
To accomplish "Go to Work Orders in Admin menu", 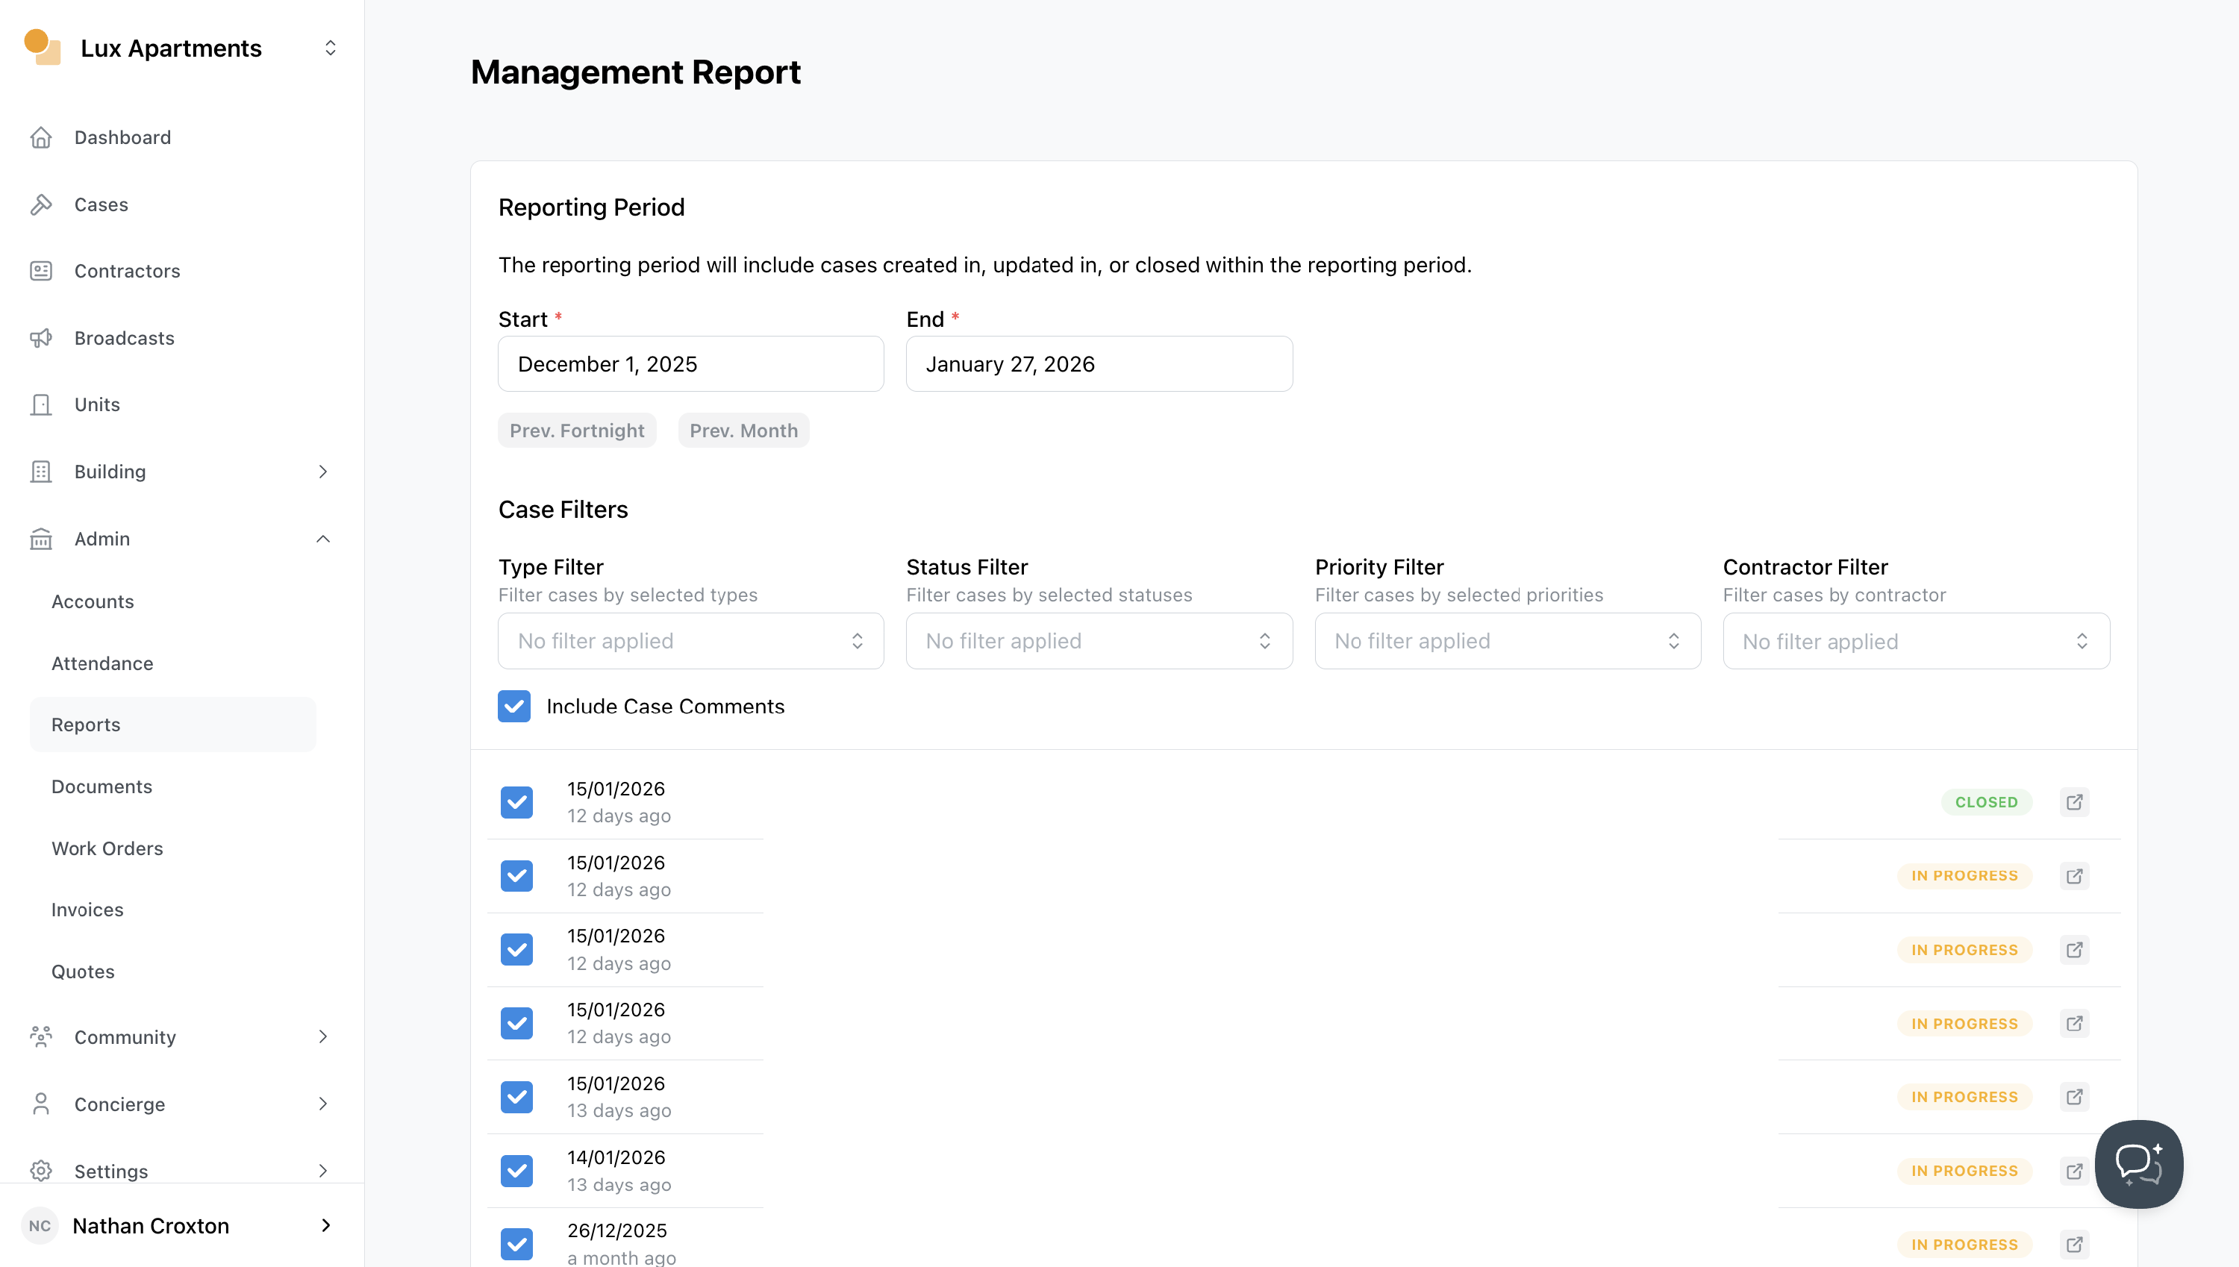I will [107, 848].
